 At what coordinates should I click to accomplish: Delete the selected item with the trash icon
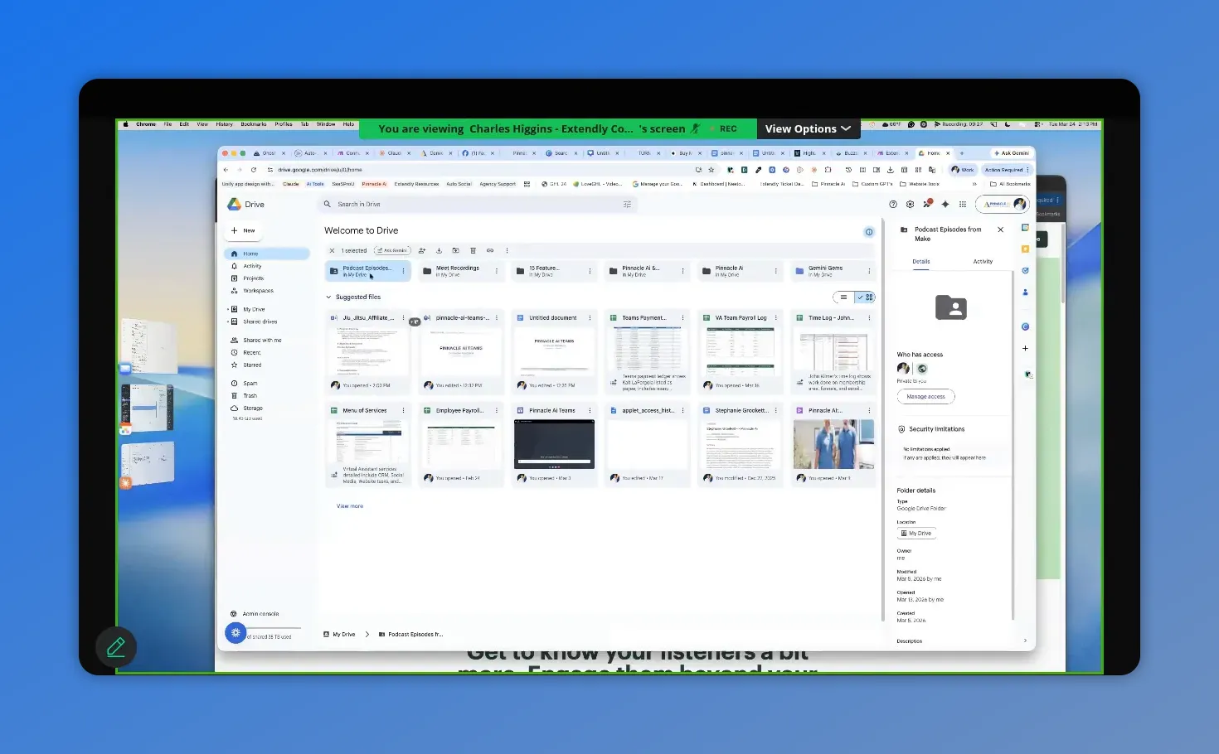coord(474,250)
